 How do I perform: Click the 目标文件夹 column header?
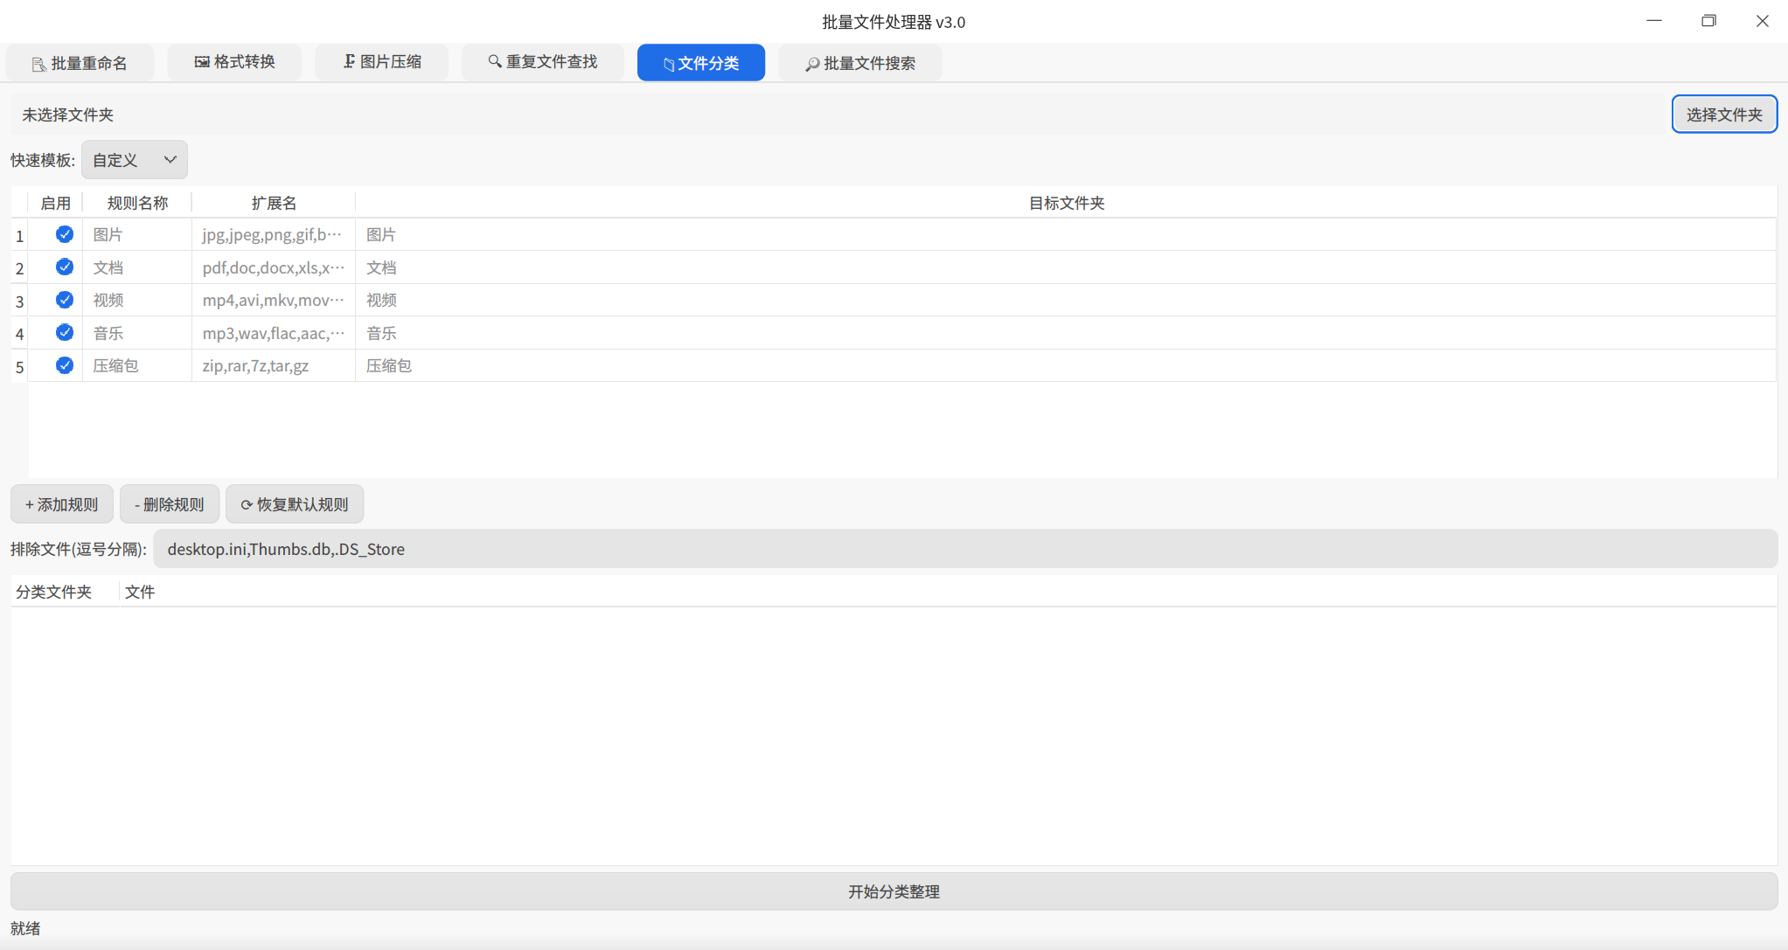(1066, 203)
